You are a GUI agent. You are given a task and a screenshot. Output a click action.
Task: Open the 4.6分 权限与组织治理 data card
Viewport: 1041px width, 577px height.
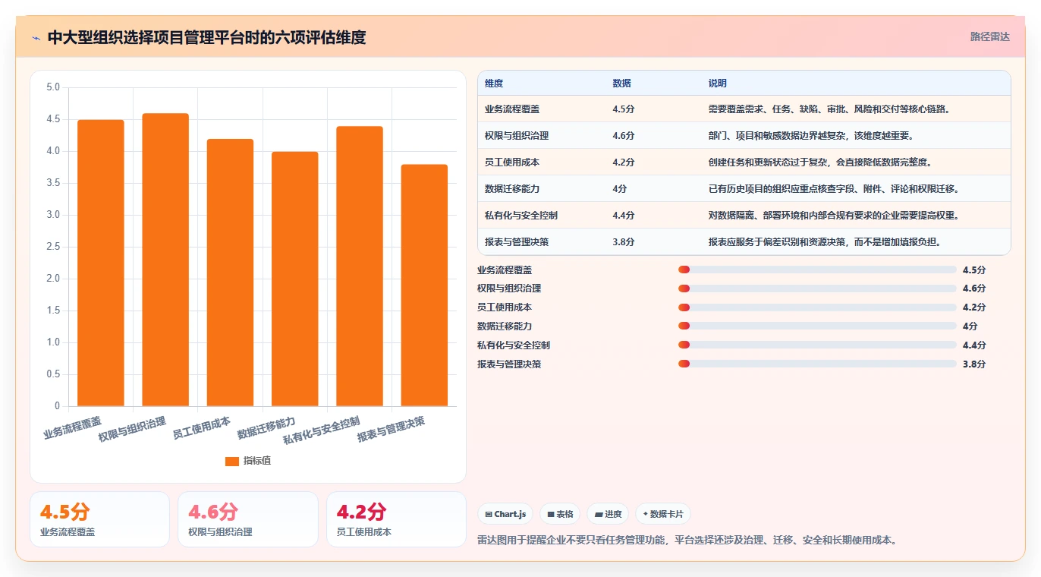(x=247, y=519)
